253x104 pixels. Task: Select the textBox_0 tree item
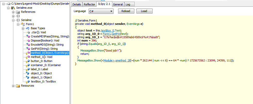[43, 82]
